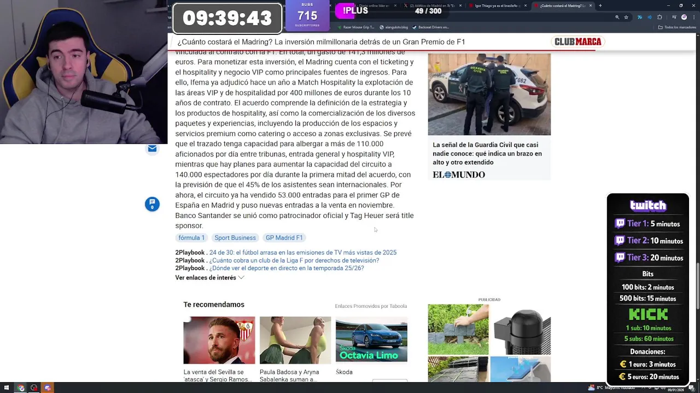Click the '500 bits: 15 minutos' overlay text

click(648, 299)
